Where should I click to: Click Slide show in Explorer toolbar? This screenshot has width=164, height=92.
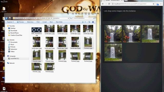coord(30,22)
